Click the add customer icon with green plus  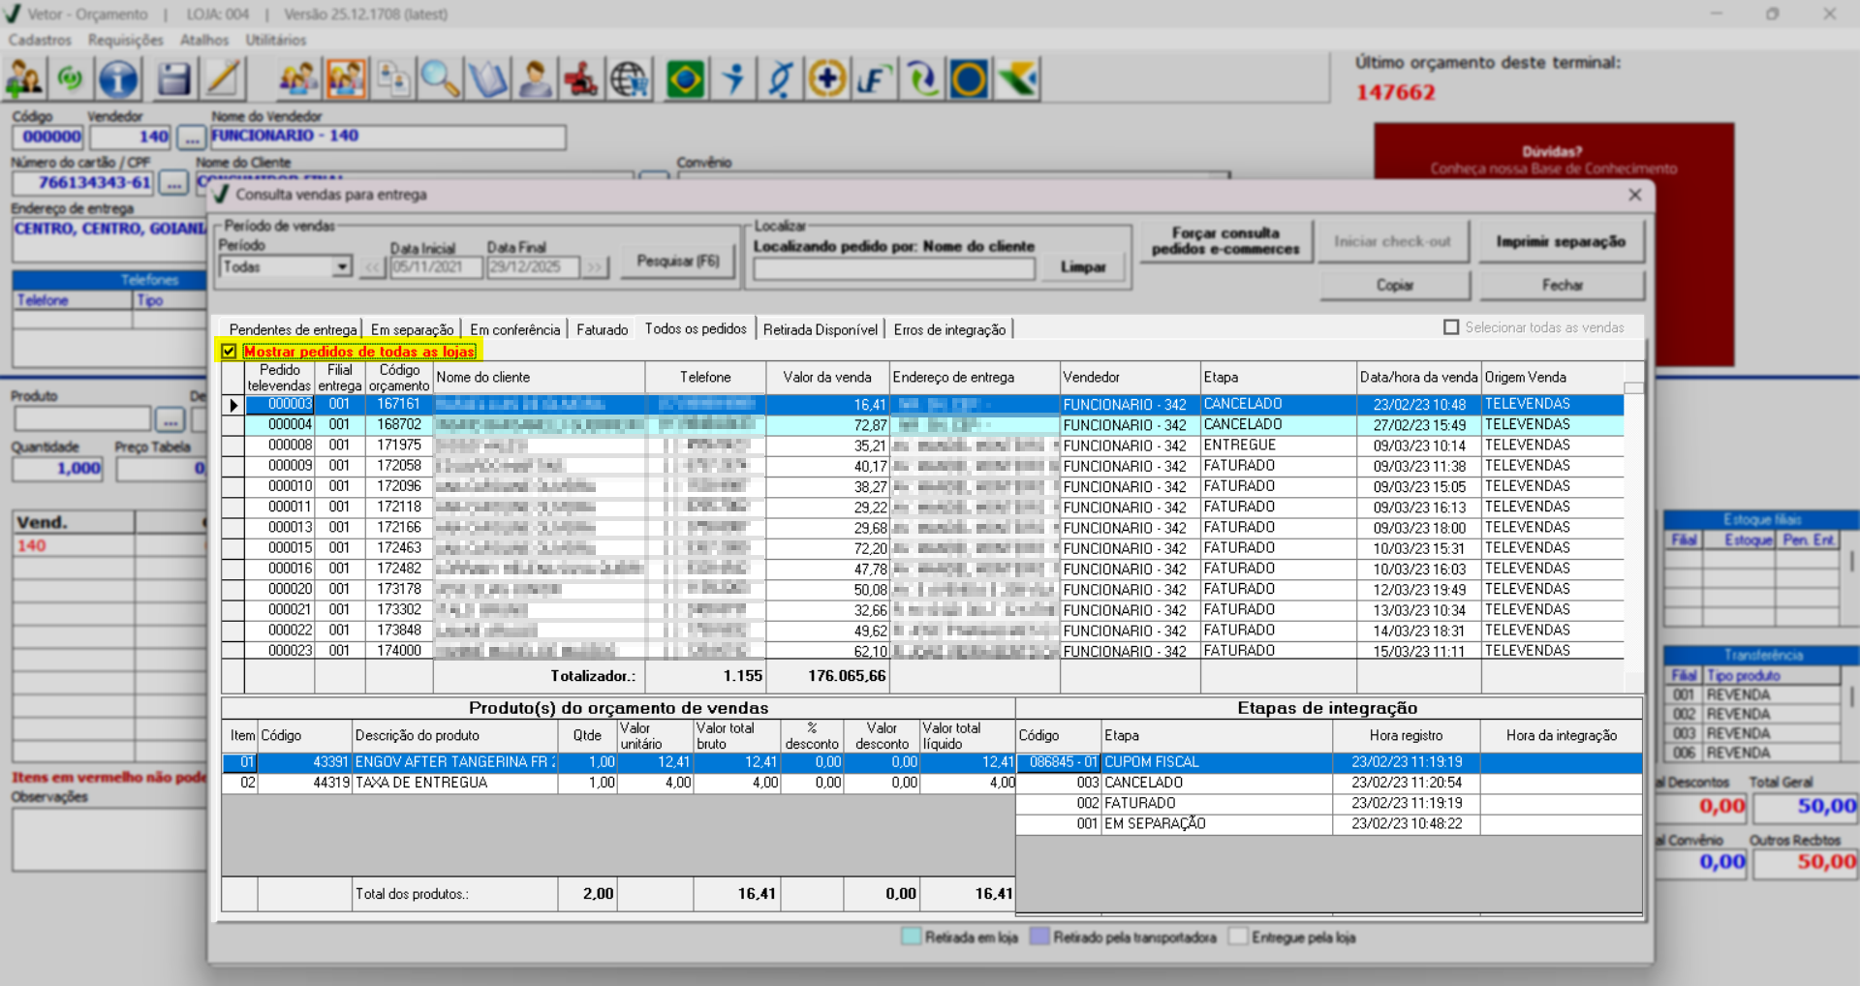pyautogui.click(x=23, y=79)
